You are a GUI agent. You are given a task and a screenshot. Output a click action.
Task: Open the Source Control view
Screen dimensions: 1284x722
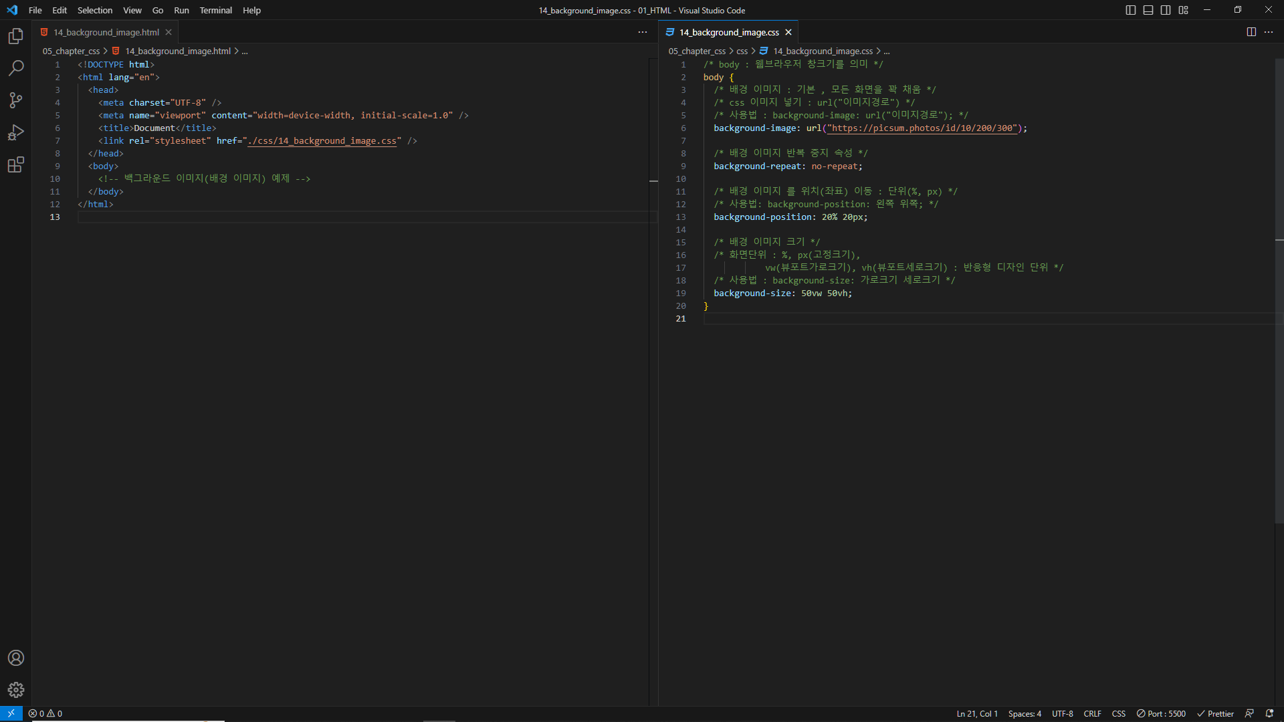[x=16, y=100]
